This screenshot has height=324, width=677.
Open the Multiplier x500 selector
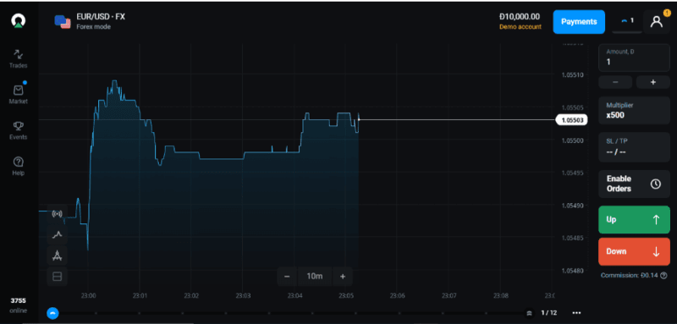pos(634,111)
